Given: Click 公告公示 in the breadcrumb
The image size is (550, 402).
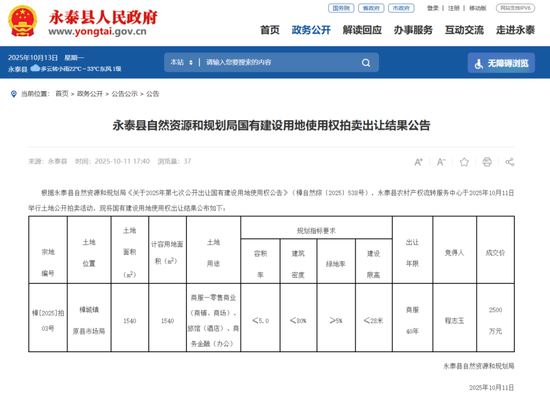Looking at the screenshot, I should point(125,94).
